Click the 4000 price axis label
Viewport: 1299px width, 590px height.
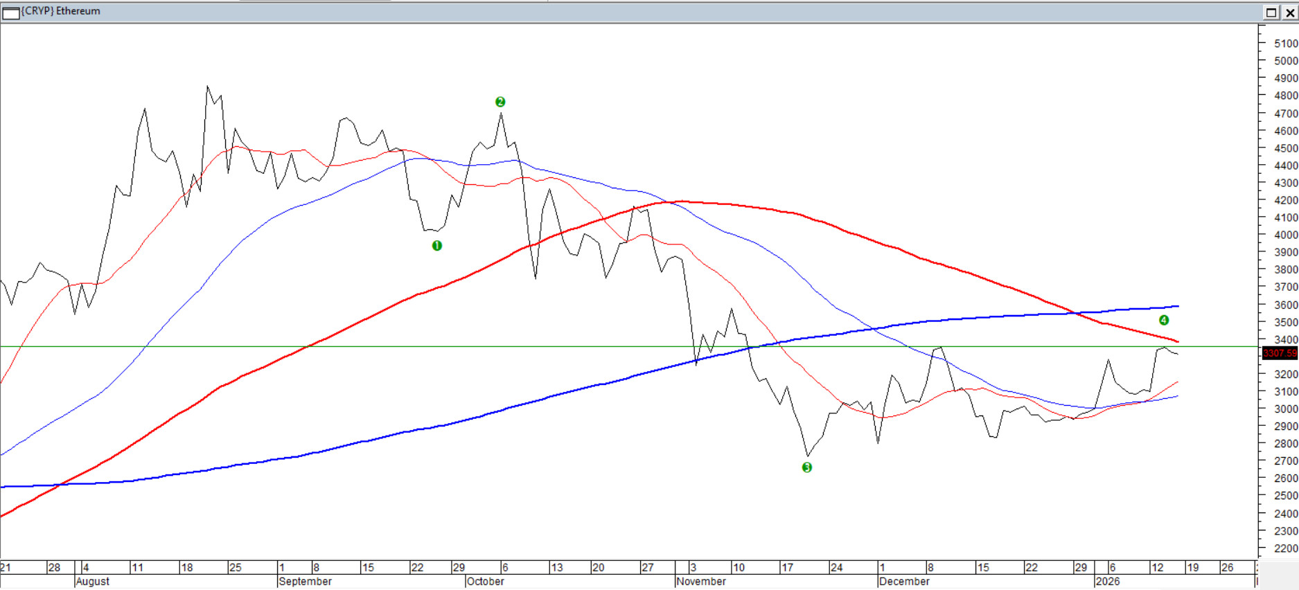1286,235
